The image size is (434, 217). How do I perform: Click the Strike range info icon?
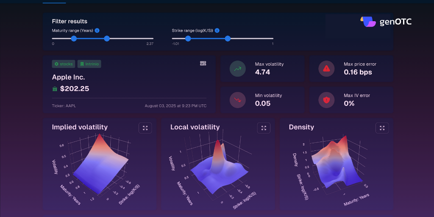[217, 31]
